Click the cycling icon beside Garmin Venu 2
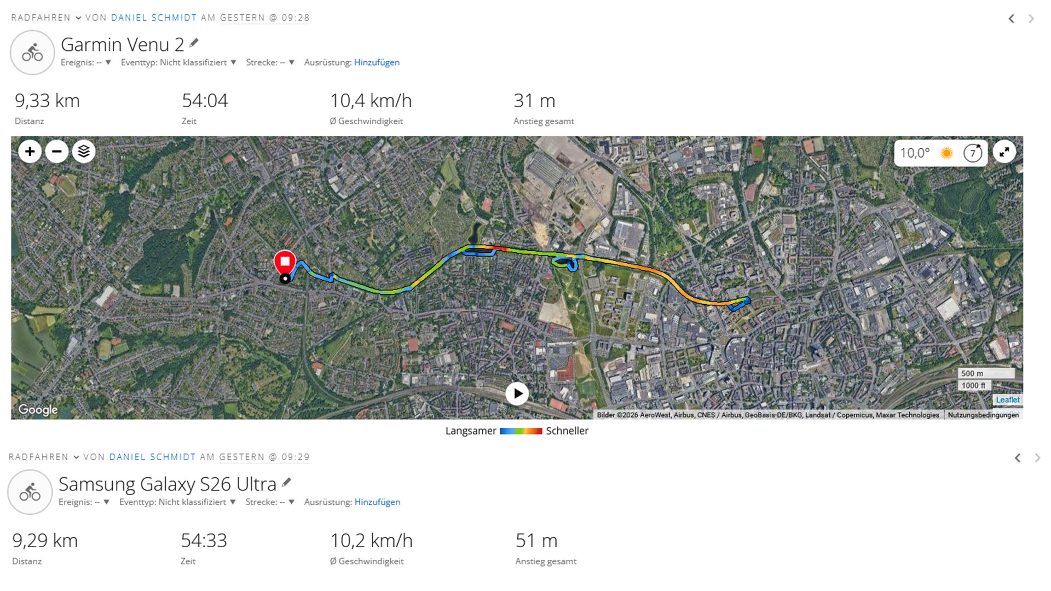The width and height of the screenshot is (1051, 591). [32, 53]
